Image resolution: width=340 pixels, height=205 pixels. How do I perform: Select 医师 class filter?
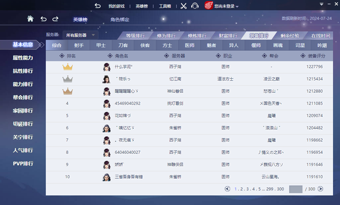tap(190, 45)
